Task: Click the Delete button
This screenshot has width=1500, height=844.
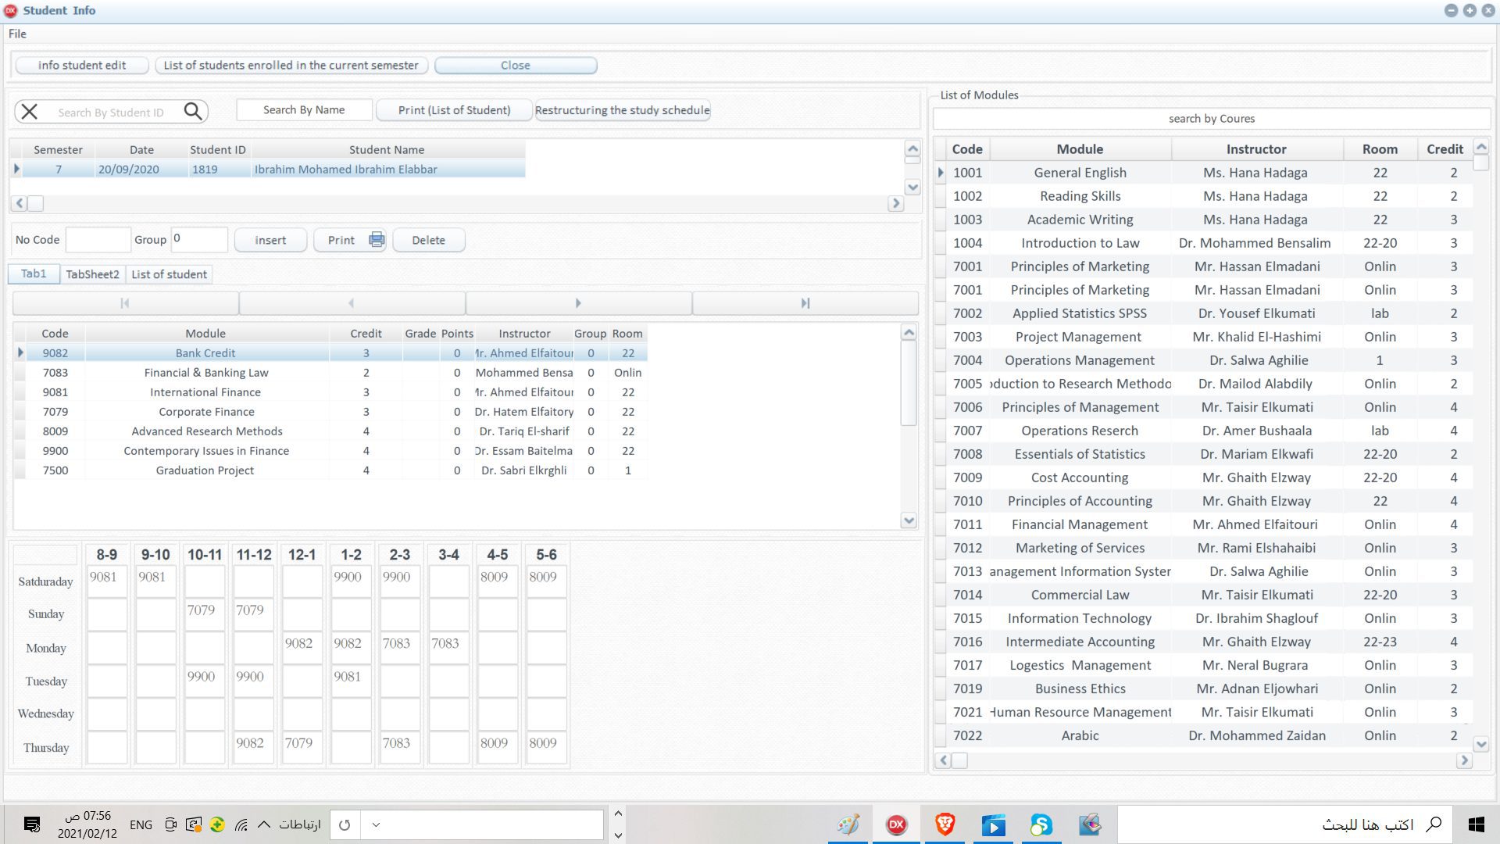Action: (429, 240)
